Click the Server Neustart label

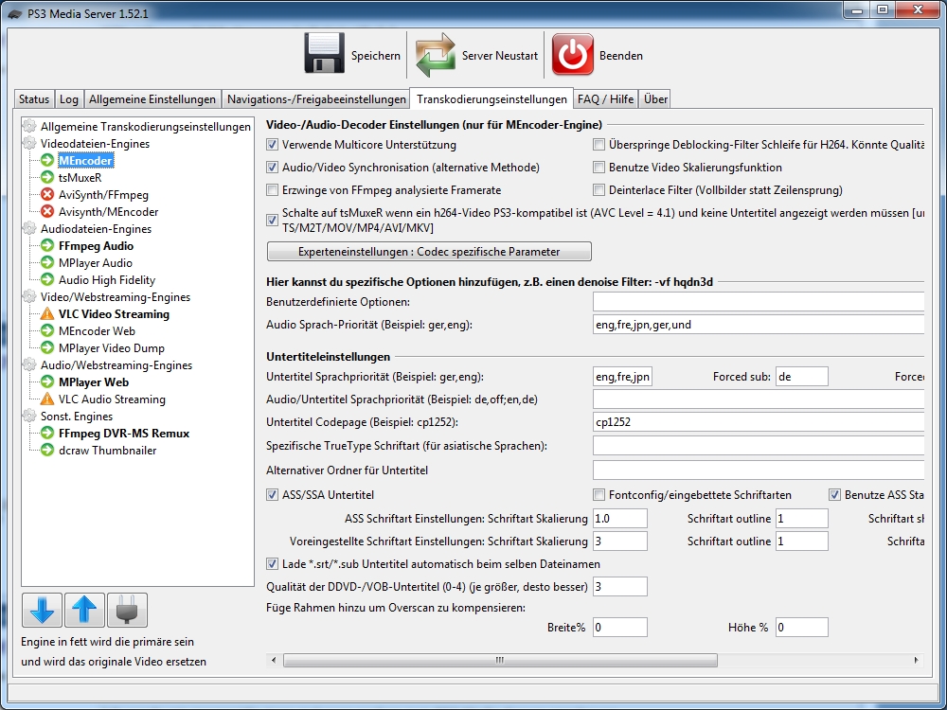point(499,56)
